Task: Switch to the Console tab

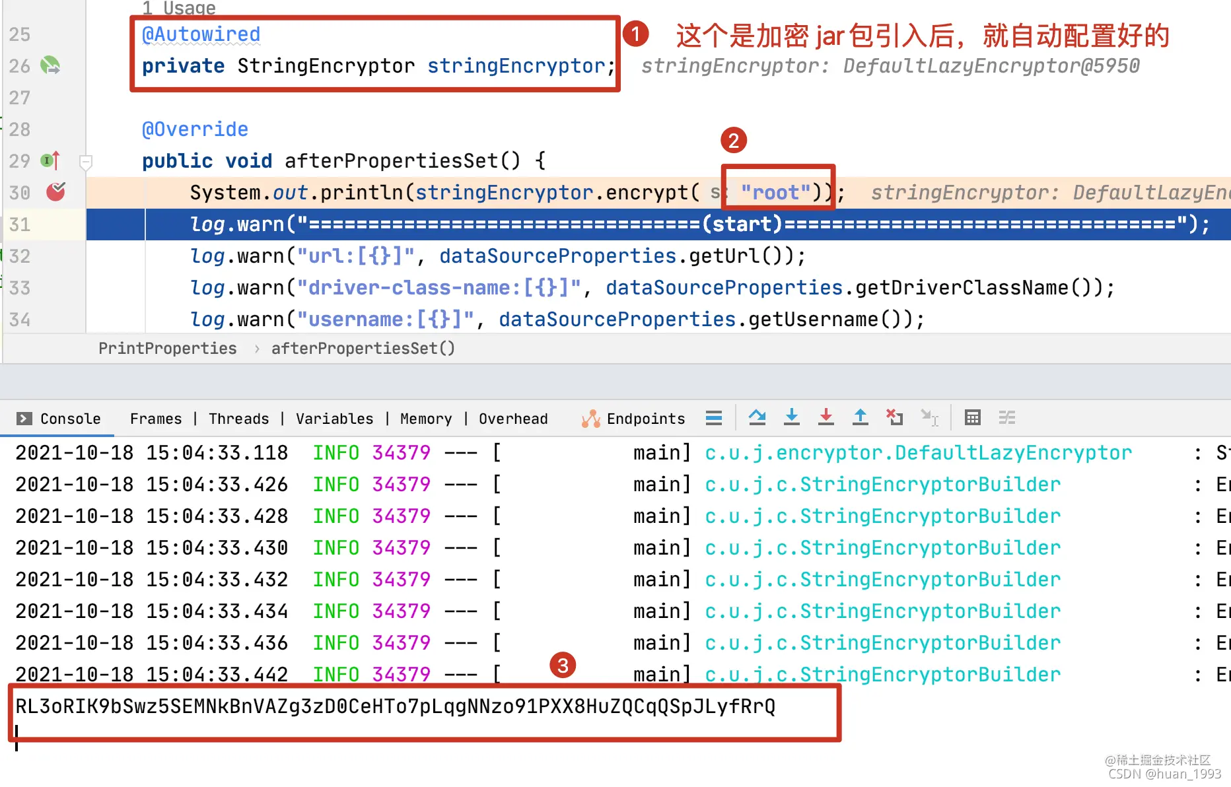Action: coord(59,419)
